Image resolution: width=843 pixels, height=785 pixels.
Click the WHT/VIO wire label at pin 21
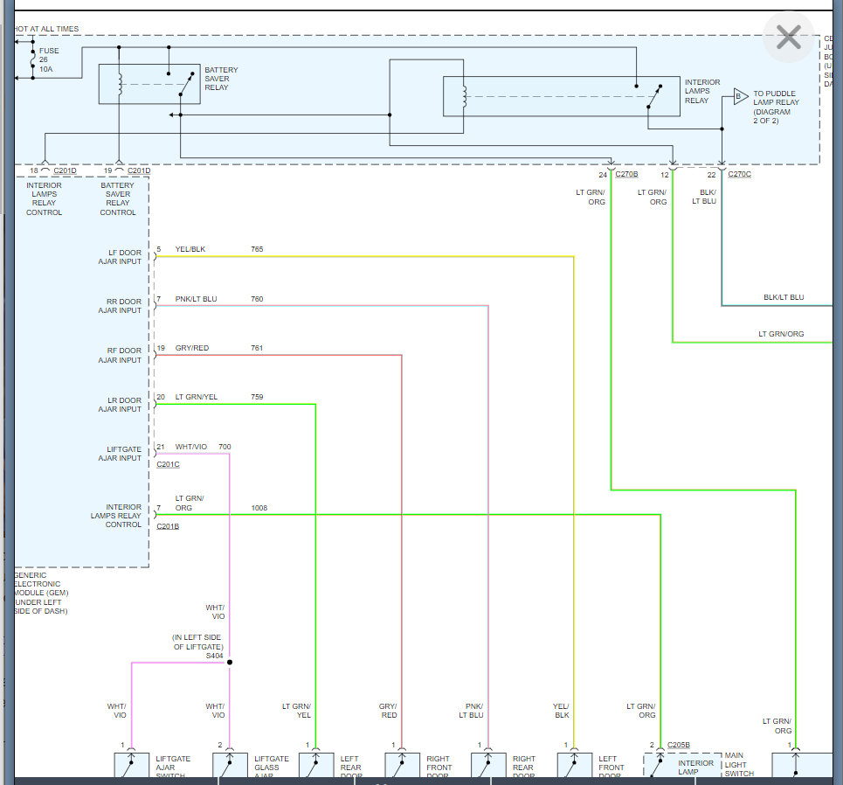190,447
